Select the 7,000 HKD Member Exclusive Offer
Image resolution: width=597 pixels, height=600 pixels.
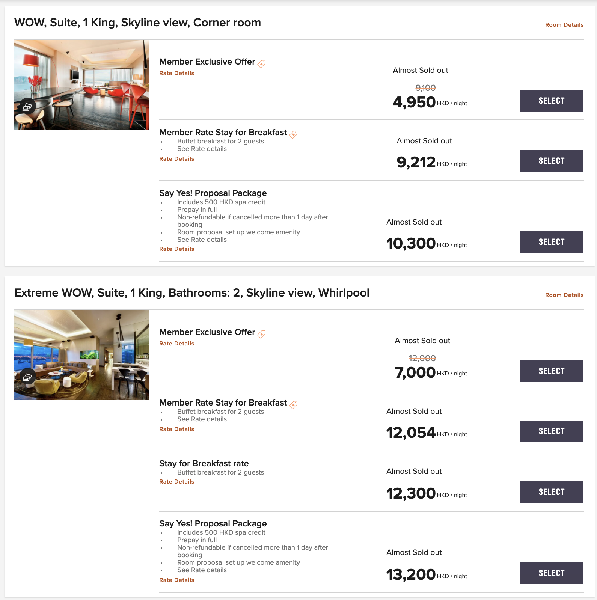pos(551,371)
